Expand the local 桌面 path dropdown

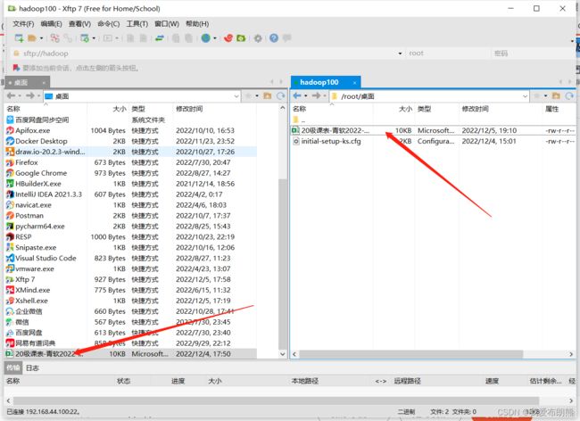tap(236, 96)
